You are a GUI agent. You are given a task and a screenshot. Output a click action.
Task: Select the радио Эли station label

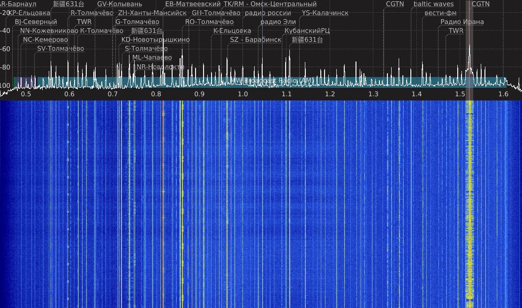pos(278,22)
